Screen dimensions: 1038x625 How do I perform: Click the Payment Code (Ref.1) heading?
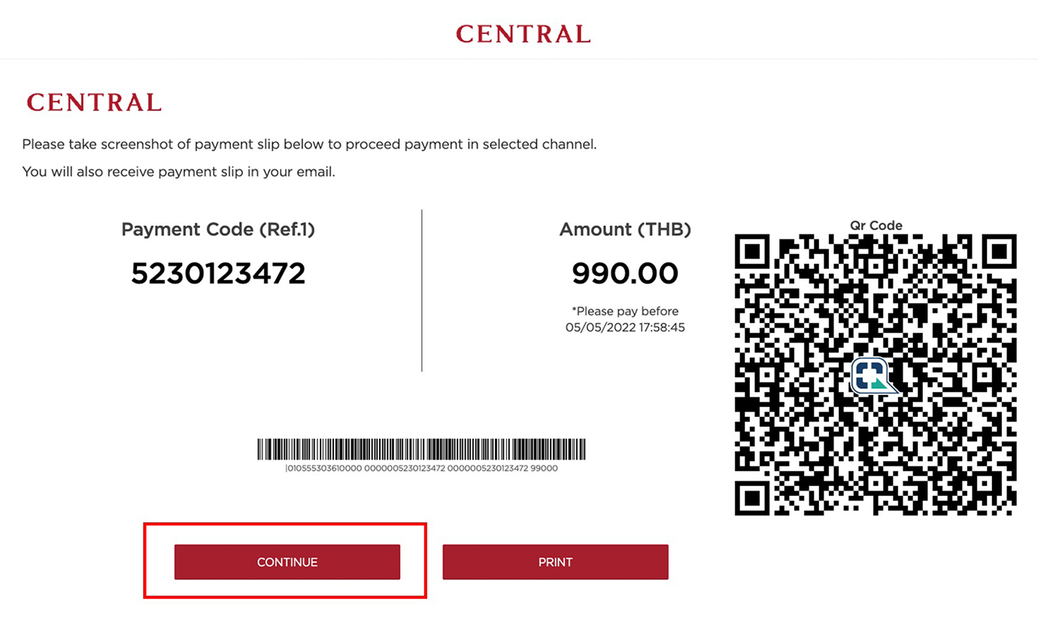218,230
